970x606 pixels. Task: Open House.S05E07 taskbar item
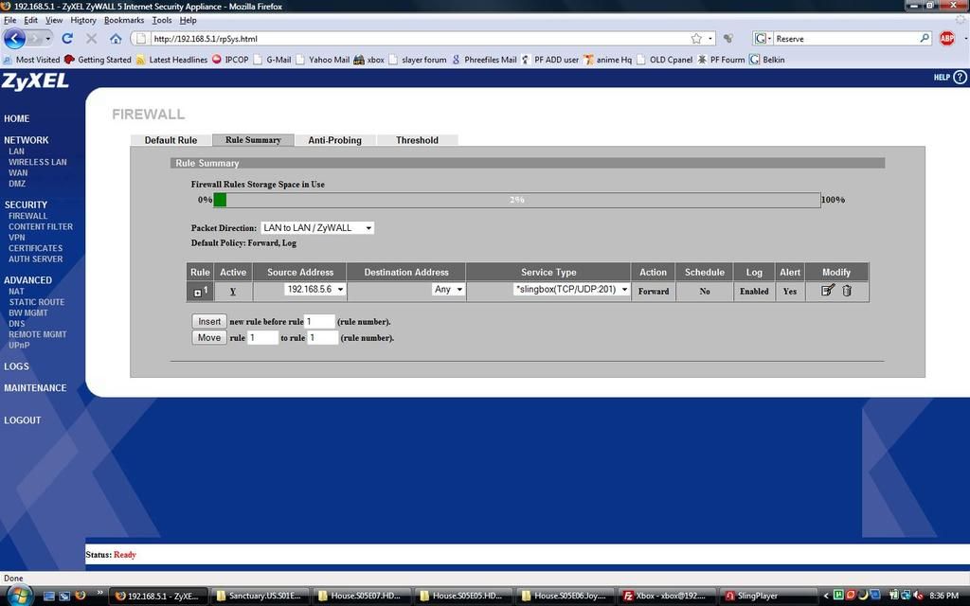tap(363, 597)
